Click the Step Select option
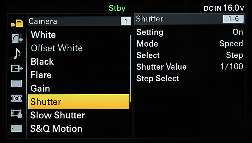Image resolution: width=252 pixels, height=143 pixels. [157, 78]
